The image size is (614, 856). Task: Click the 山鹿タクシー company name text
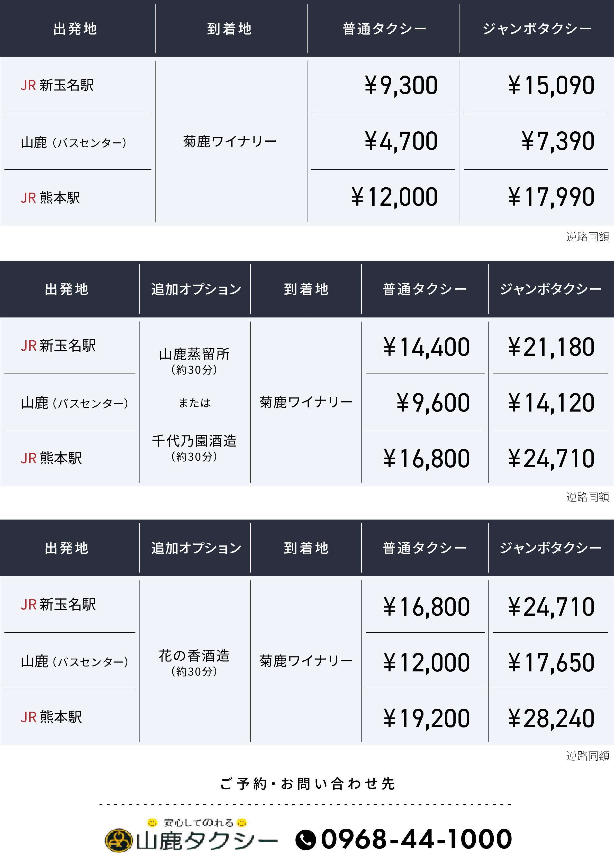pos(206,841)
